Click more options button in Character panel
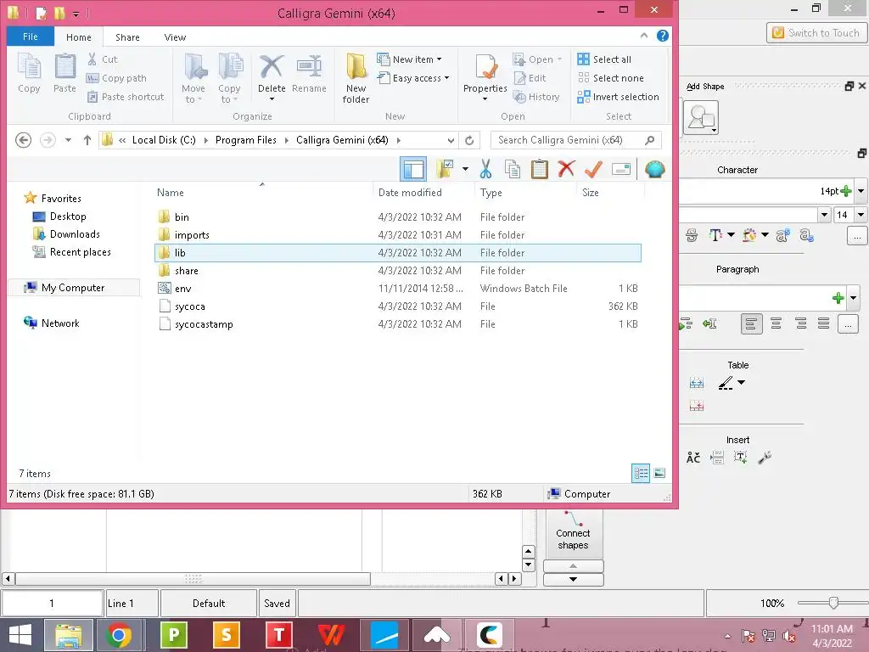The width and height of the screenshot is (869, 652). pyautogui.click(x=857, y=236)
